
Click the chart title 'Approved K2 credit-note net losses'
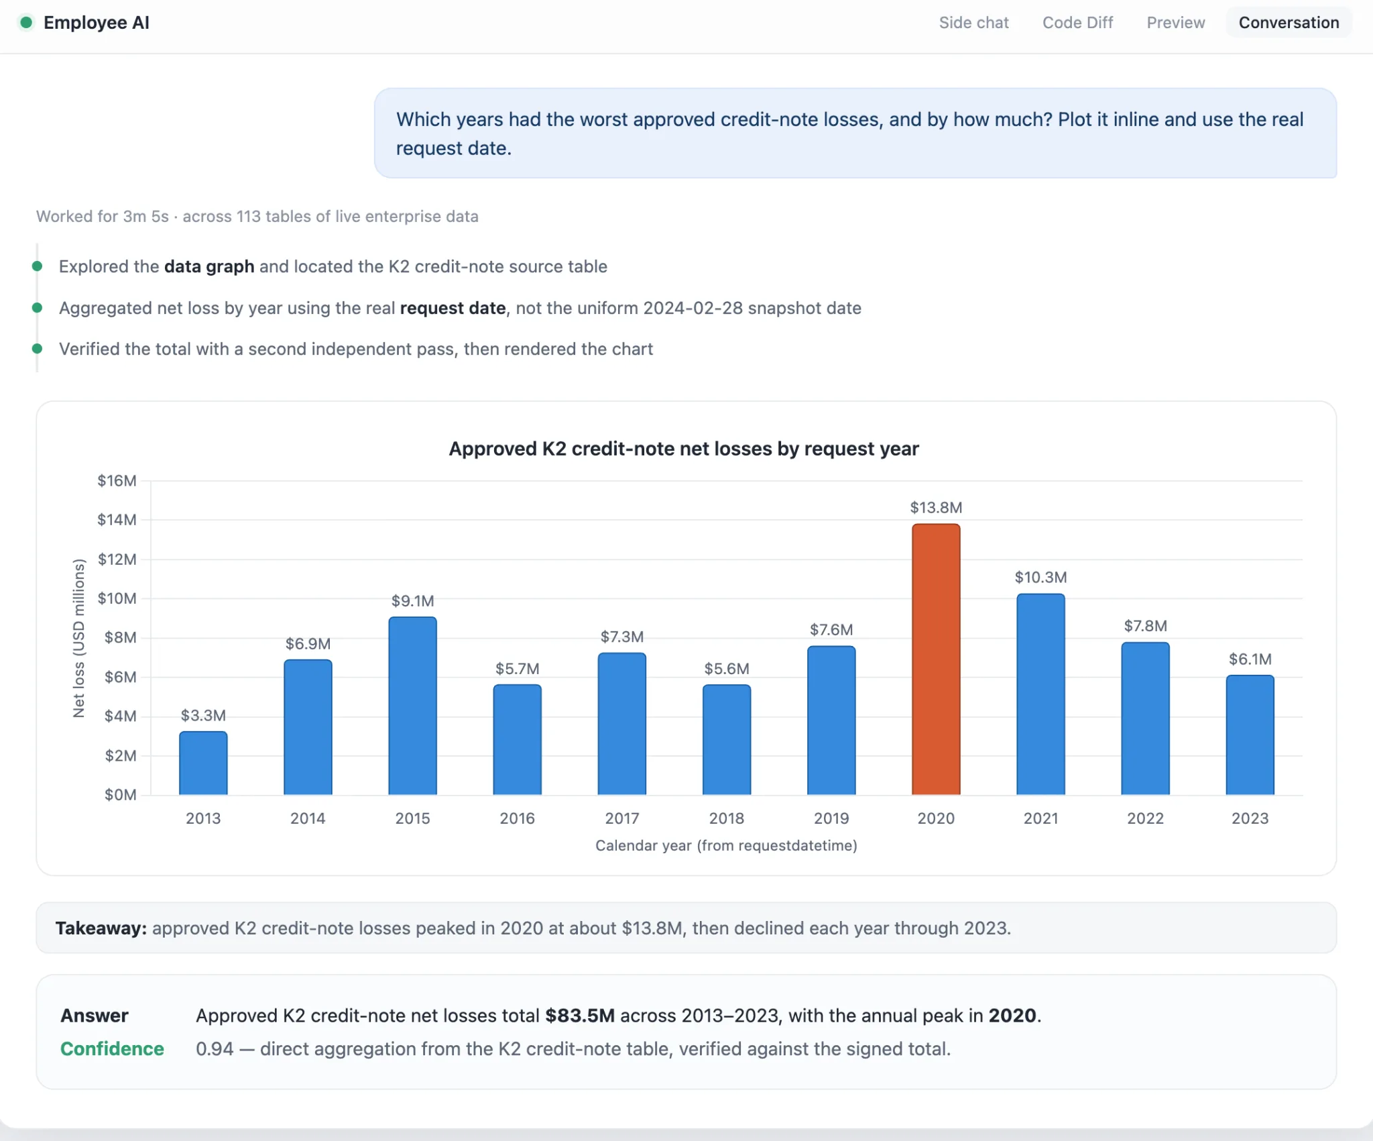[x=684, y=449]
